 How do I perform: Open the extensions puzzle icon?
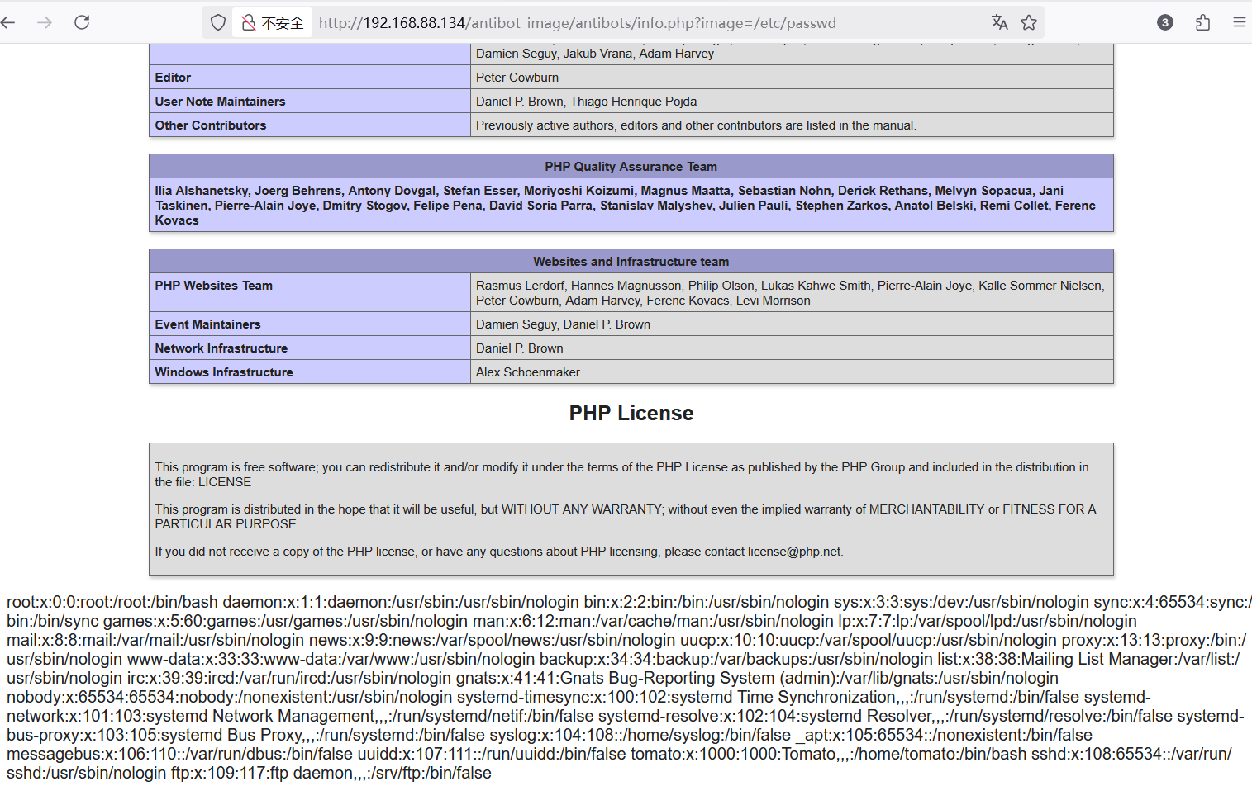tap(1203, 22)
